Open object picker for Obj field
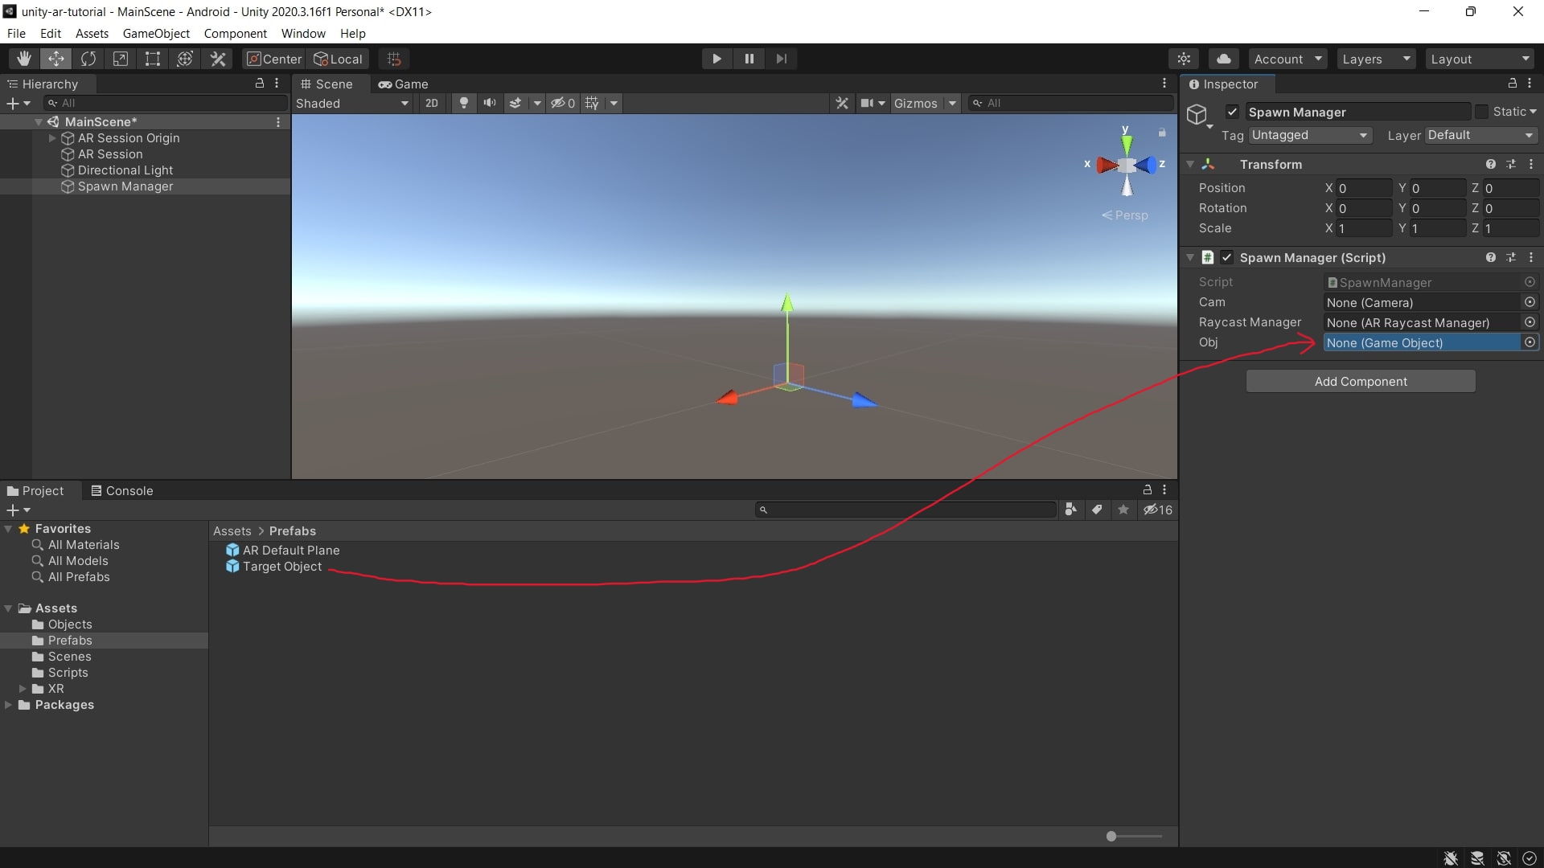The height and width of the screenshot is (868, 1544). [1530, 342]
